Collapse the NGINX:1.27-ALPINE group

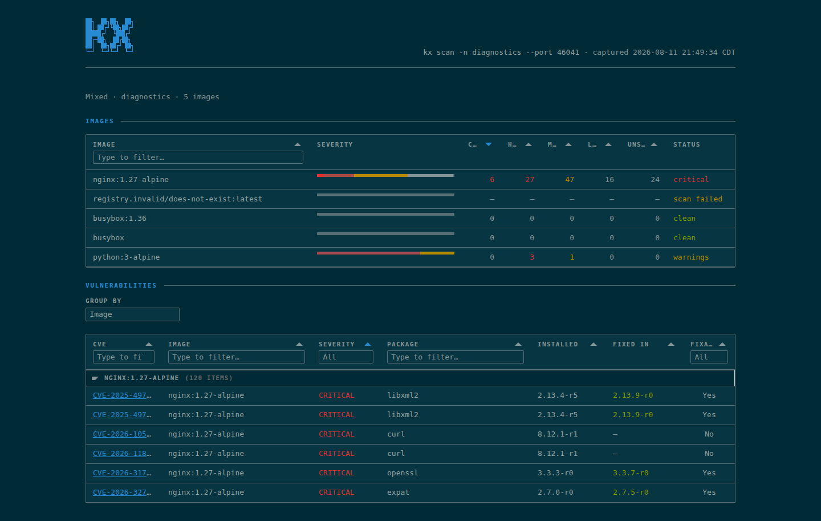[x=95, y=378]
